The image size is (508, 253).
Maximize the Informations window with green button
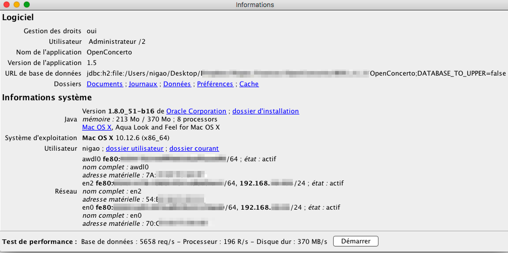point(27,5)
